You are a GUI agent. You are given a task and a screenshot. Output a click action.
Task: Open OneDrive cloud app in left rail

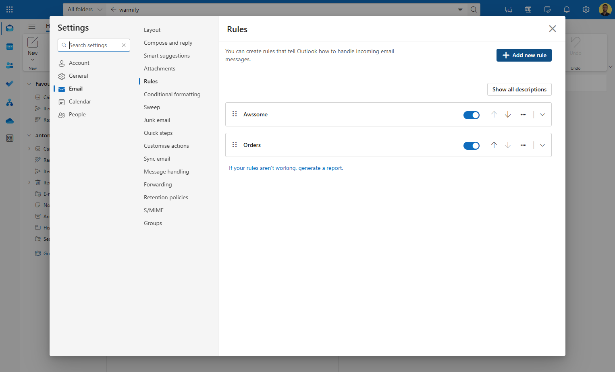(10, 121)
